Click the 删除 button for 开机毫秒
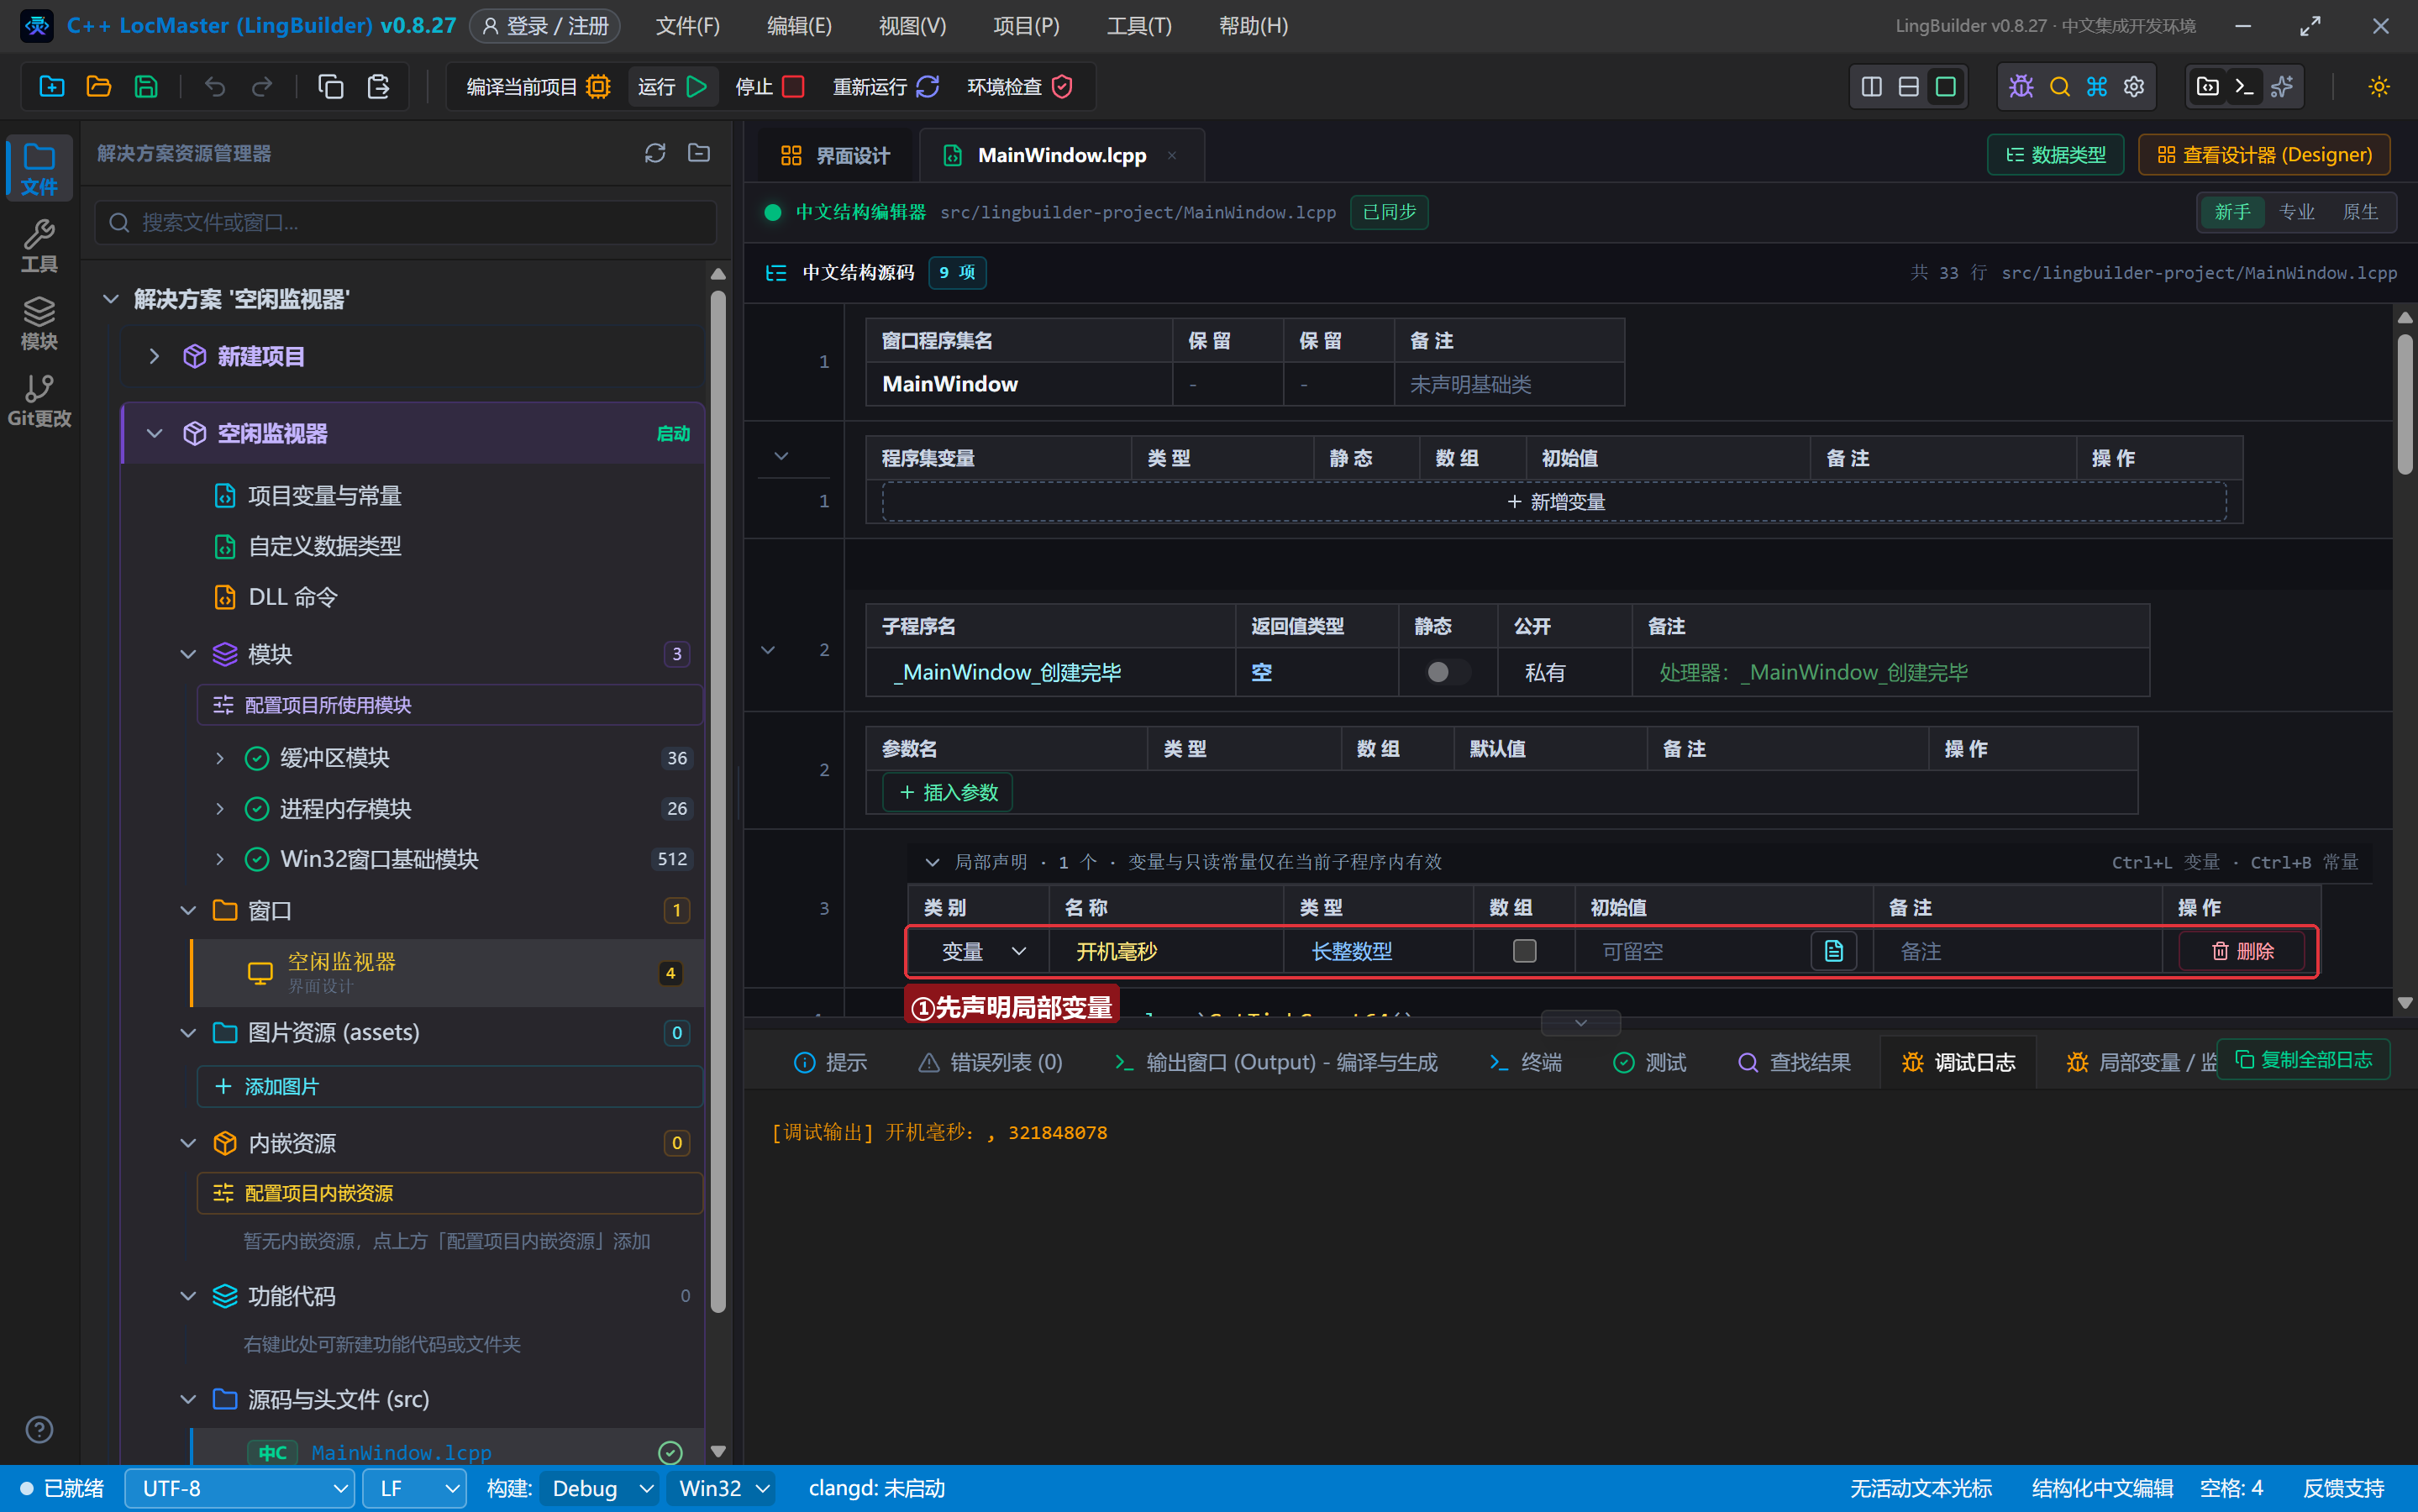Viewport: 2418px width, 1512px height. (x=2241, y=951)
